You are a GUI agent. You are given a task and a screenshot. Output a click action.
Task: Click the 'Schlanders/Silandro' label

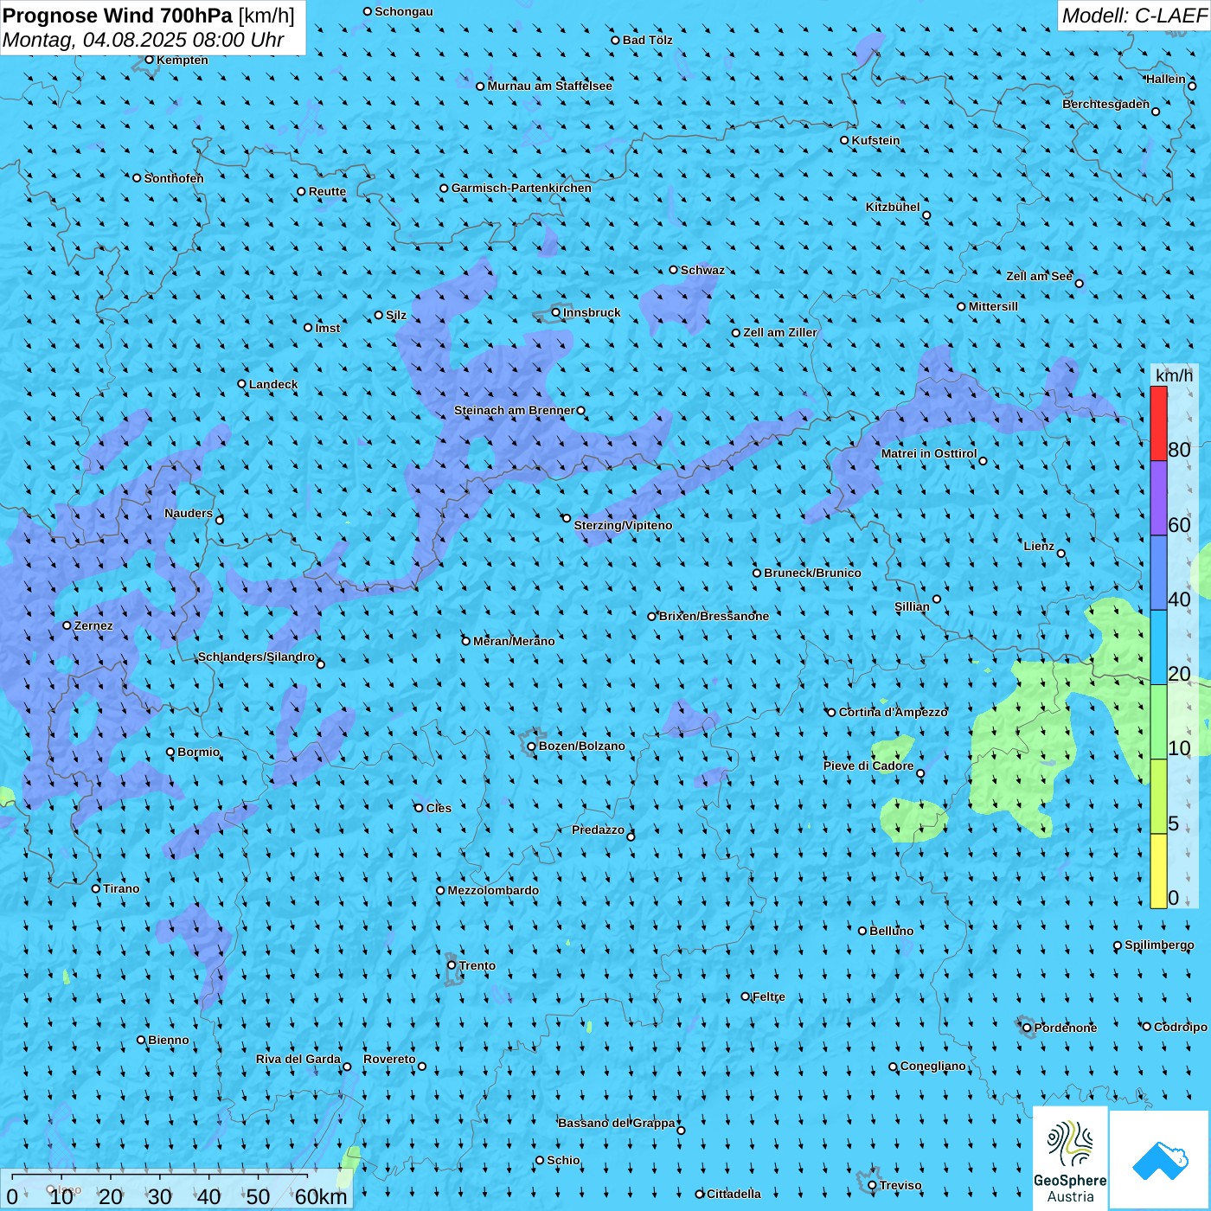[x=256, y=657]
